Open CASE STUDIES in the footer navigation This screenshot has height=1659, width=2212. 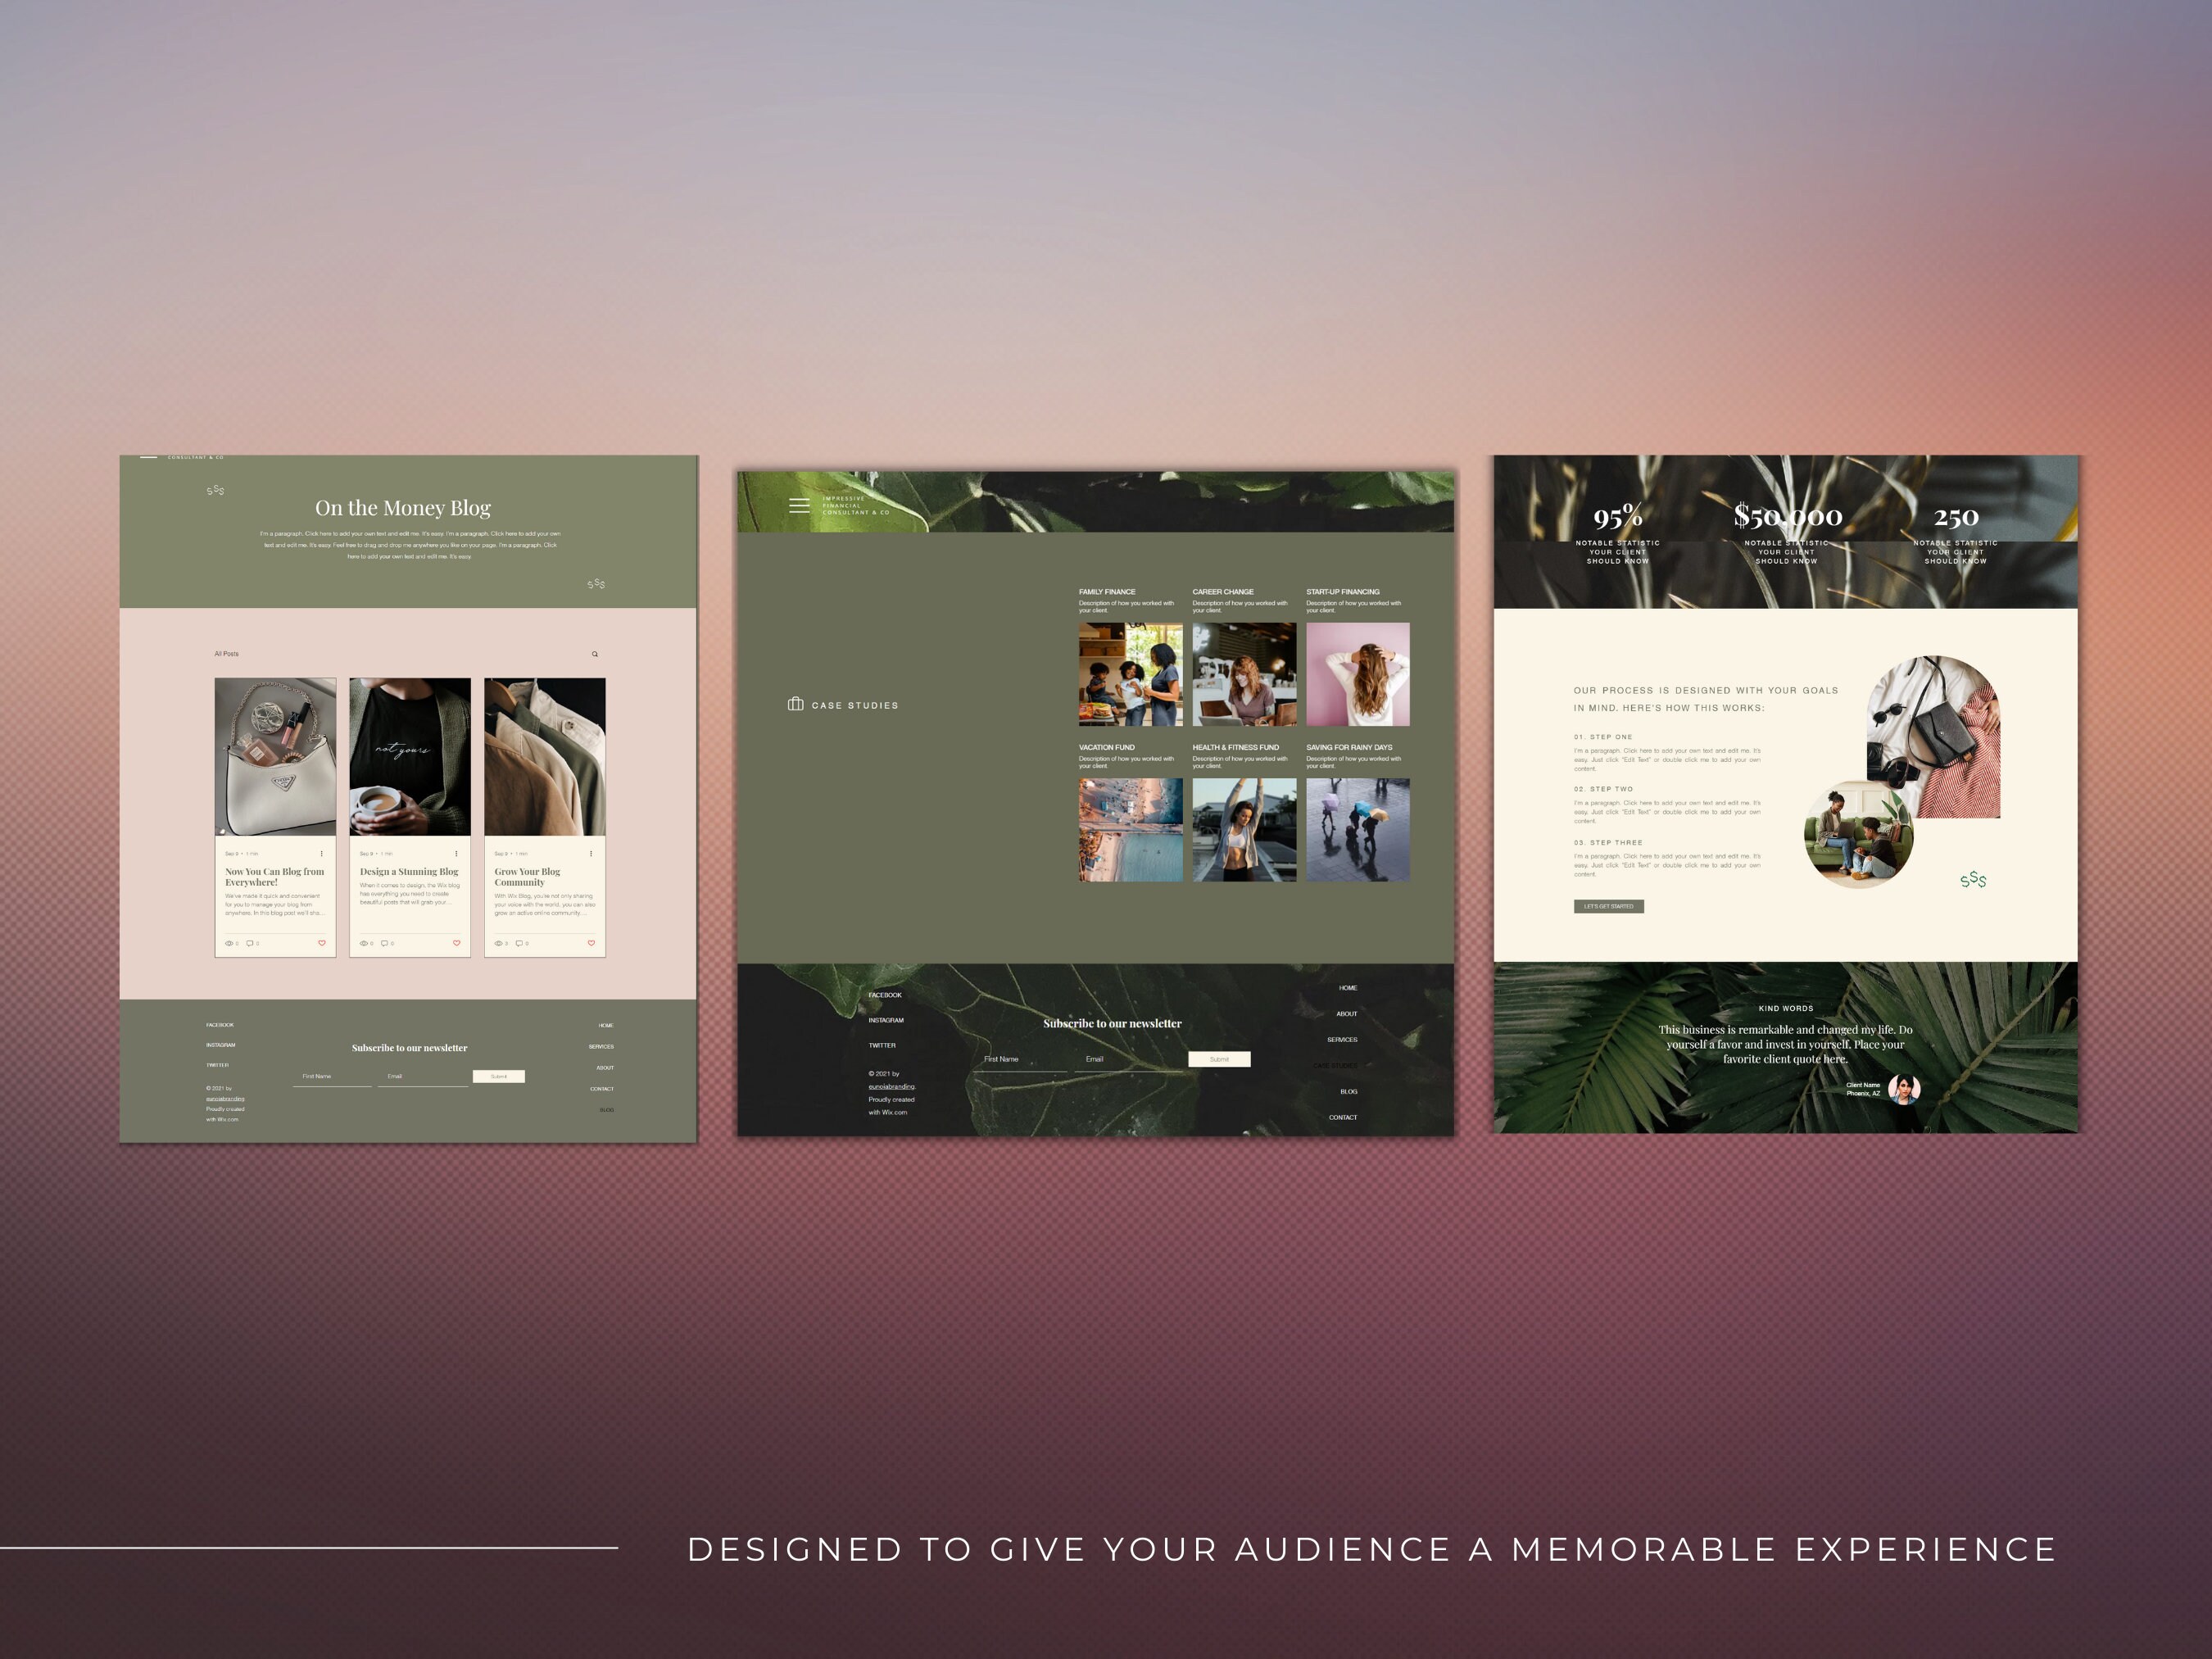point(1335,1066)
